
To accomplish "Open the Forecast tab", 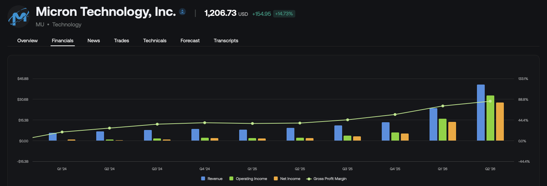I will point(190,40).
